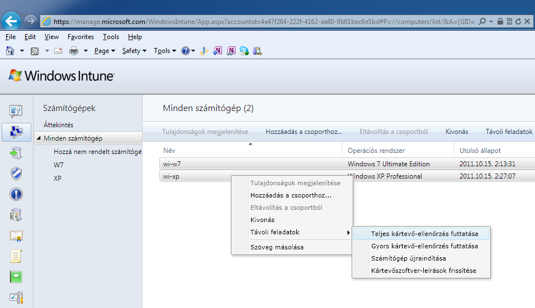Refresh the page with reload icon
This screenshot has width=535, height=308.
(x=518, y=21)
